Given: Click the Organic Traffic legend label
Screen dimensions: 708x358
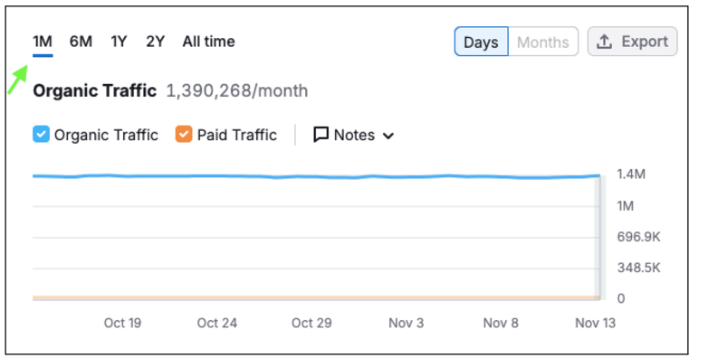Looking at the screenshot, I should pos(106,135).
